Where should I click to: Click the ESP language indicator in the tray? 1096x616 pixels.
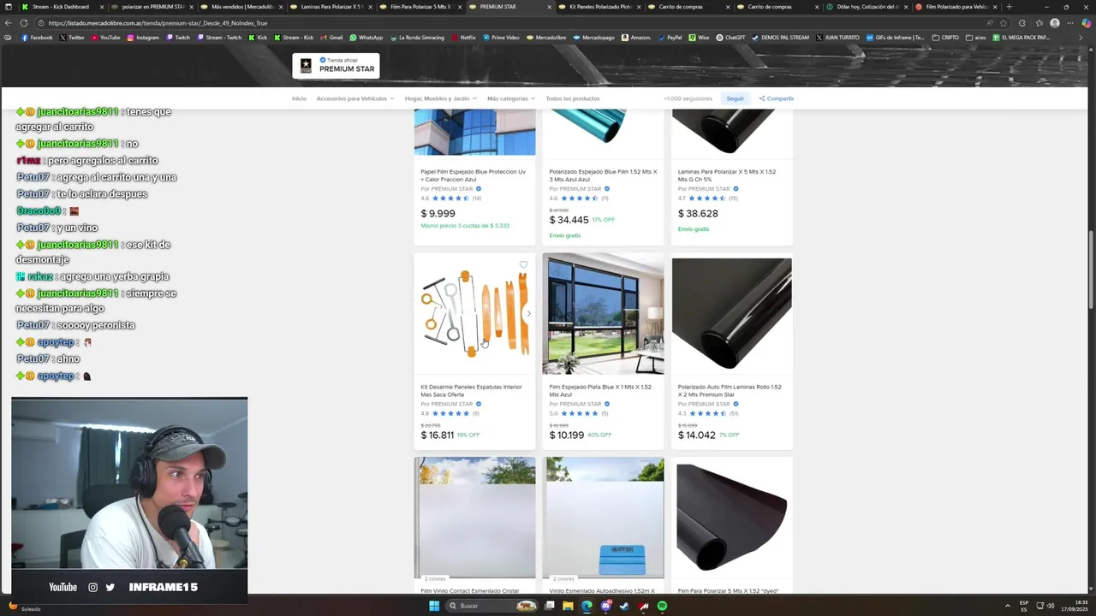tap(1024, 606)
